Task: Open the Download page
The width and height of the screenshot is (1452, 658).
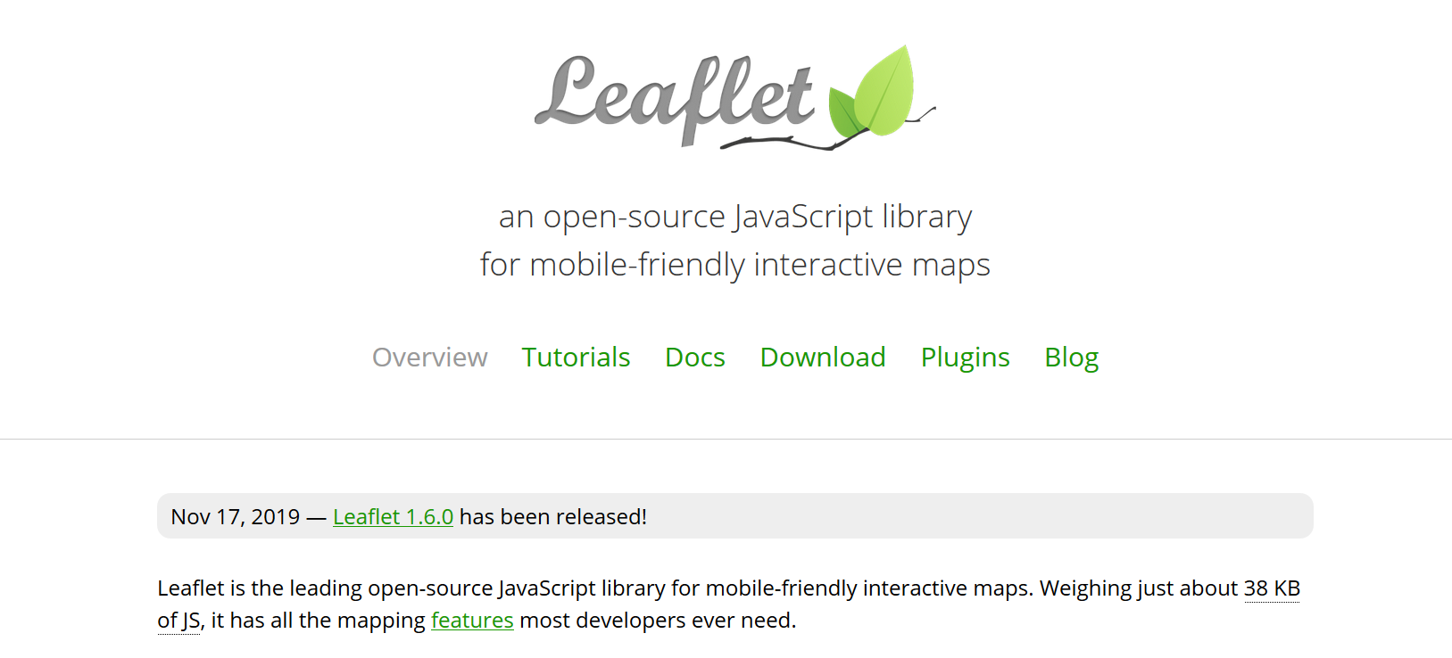Action: pyautogui.click(x=822, y=358)
